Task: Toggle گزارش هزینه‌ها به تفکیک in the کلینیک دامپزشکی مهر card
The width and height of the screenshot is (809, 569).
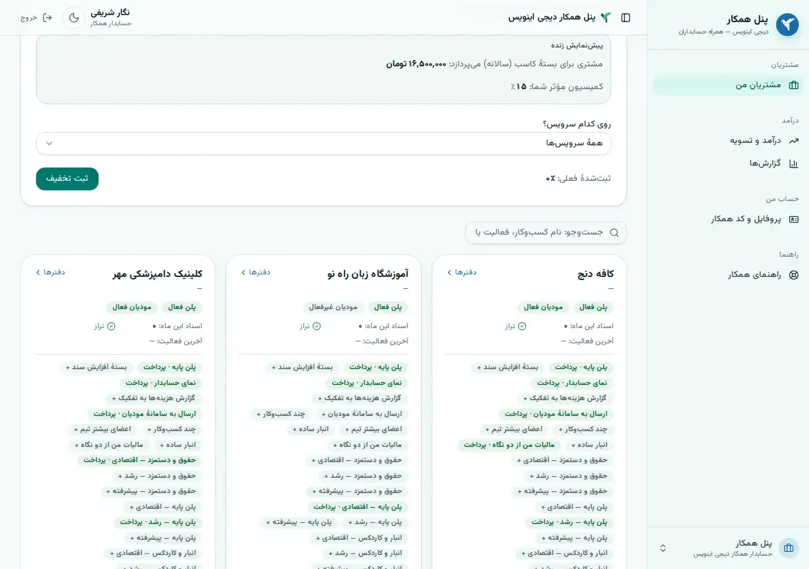Action: 153,398
